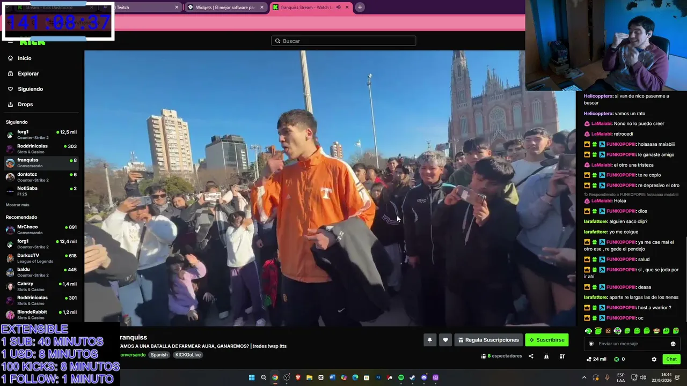The height and width of the screenshot is (386, 687).
Task: Click the share stream icon
Action: click(x=531, y=356)
